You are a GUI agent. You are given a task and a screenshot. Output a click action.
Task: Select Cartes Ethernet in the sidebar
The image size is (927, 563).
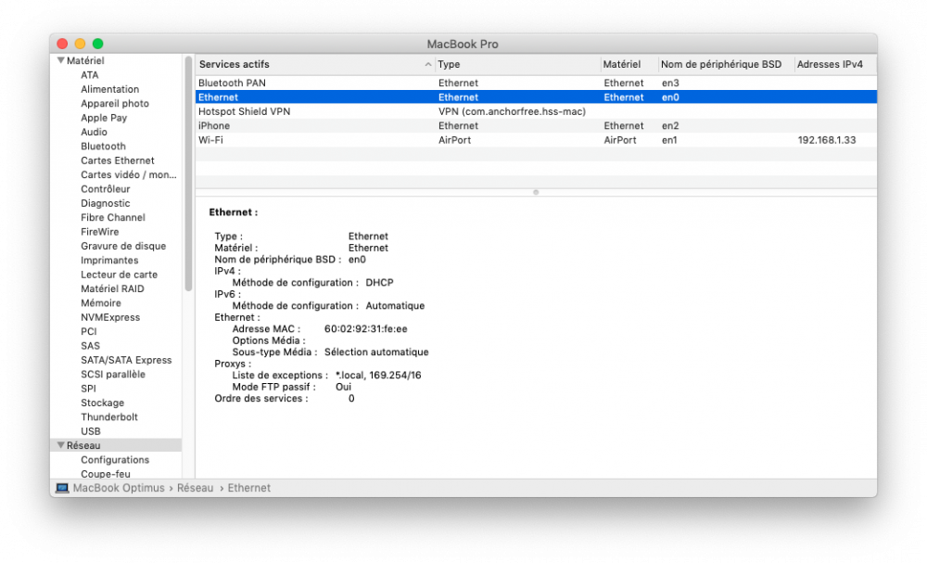[118, 160]
